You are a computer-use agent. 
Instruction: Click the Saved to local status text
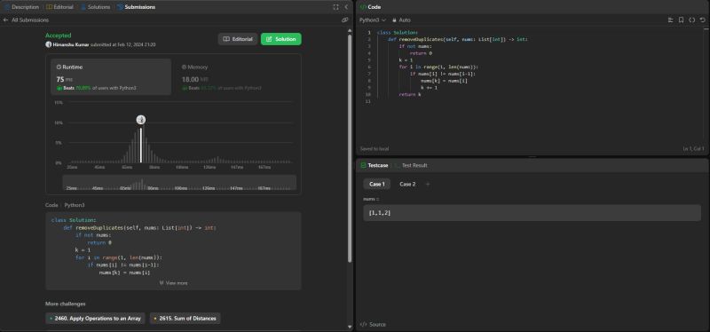coord(374,148)
